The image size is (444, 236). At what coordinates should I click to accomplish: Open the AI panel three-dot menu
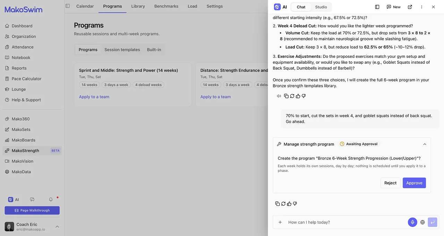tap(422, 7)
